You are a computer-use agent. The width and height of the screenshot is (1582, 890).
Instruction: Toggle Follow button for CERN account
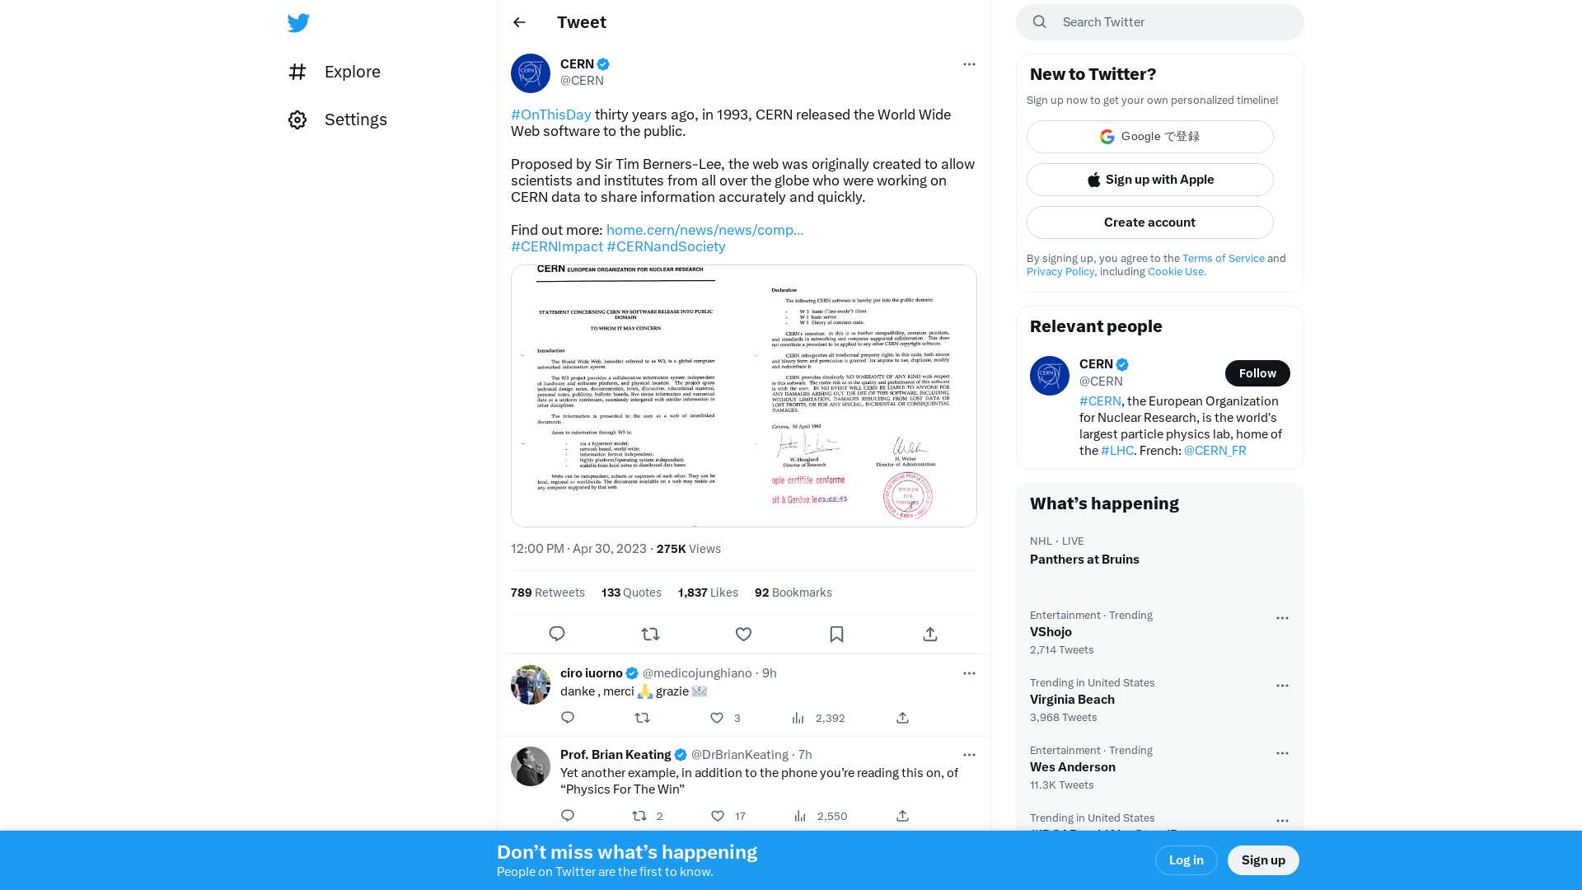pos(1257,372)
